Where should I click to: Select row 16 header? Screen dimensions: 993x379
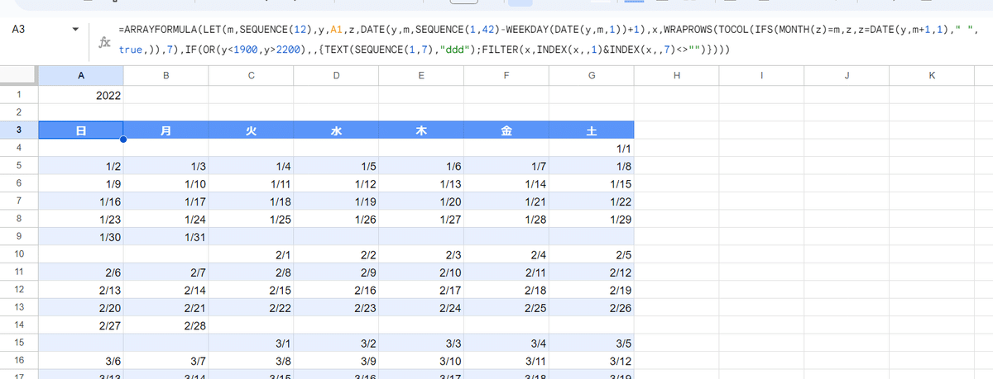tap(19, 361)
